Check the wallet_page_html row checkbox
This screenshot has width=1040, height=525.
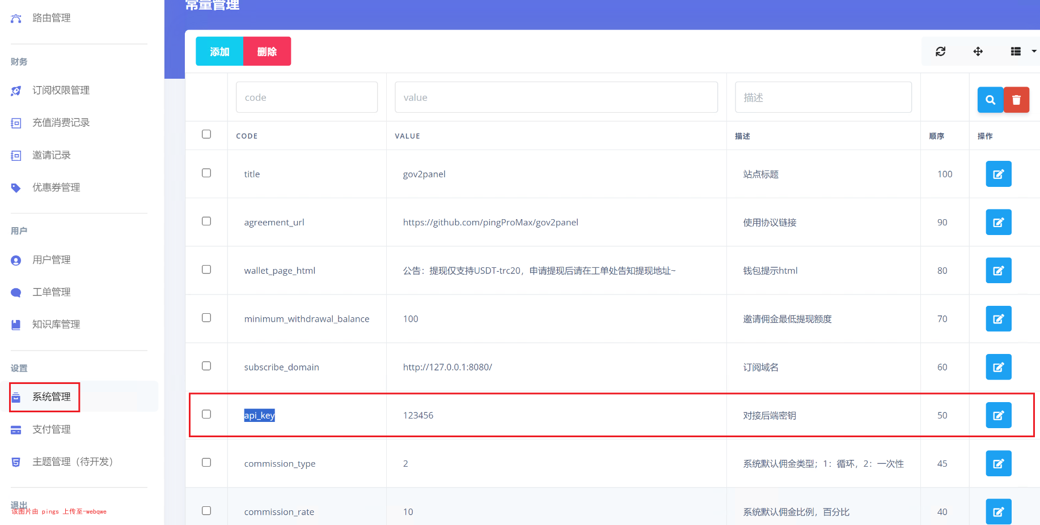206,269
